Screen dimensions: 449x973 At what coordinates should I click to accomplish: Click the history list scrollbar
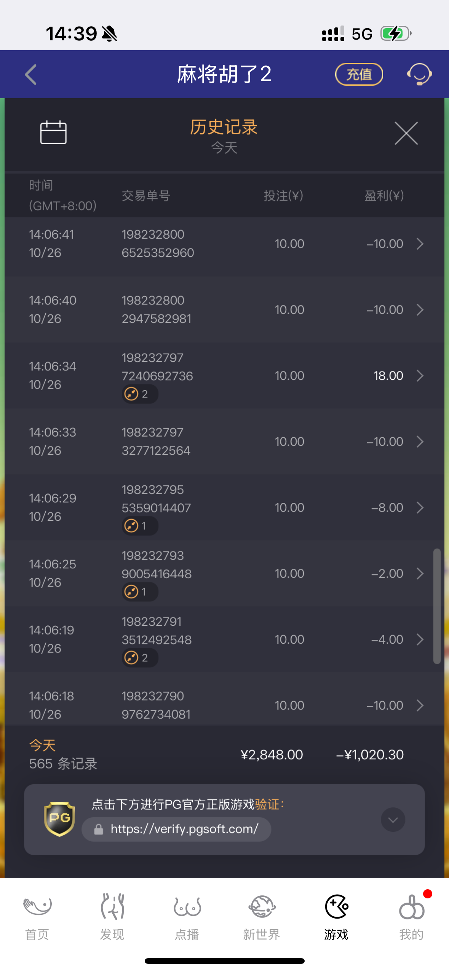click(437, 606)
